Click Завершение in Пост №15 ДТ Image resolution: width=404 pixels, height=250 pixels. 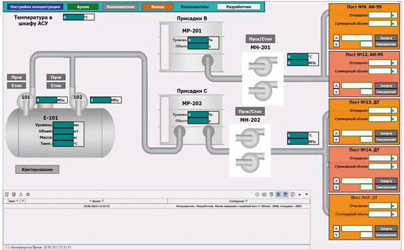click(x=386, y=235)
